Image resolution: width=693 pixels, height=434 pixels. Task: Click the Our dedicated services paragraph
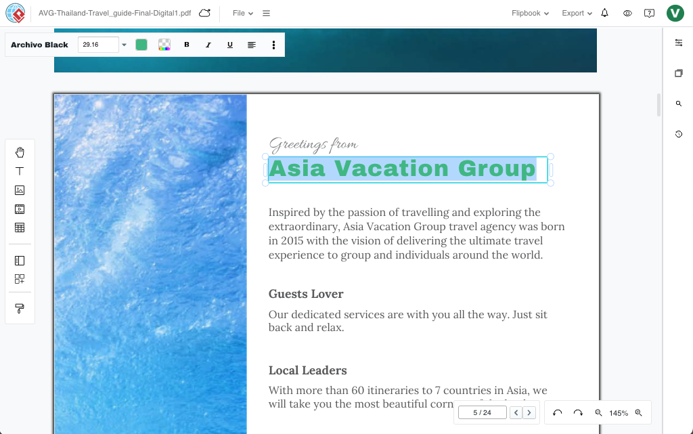coord(408,321)
